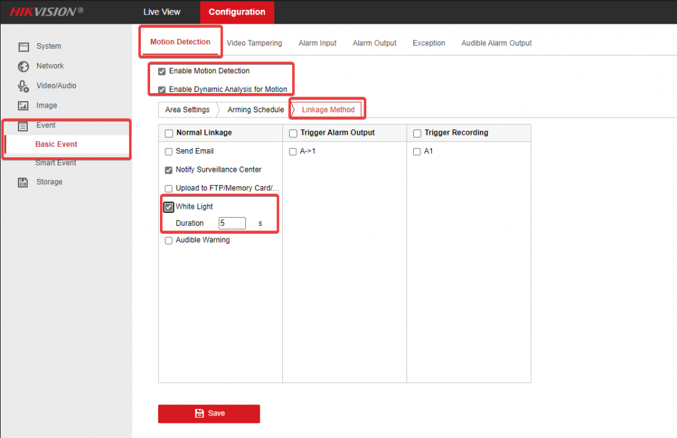
Task: Expand the Event section in sidebar
Action: [46, 126]
